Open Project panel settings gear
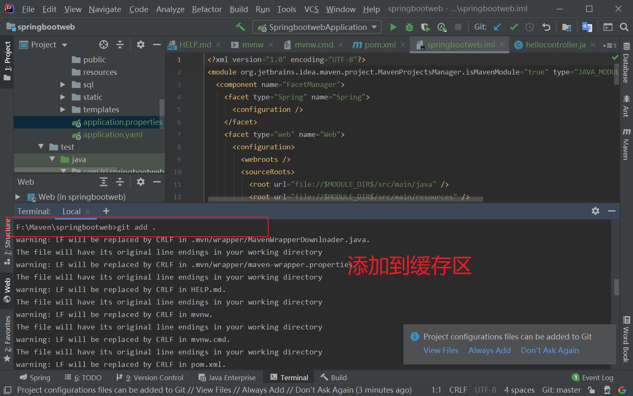The height and width of the screenshot is (396, 633). [141, 45]
